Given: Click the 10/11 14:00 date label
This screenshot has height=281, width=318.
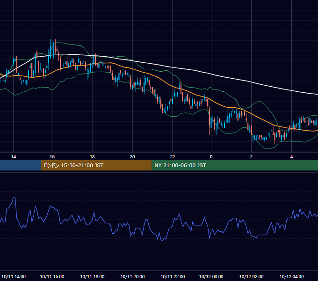Looking at the screenshot, I should click(x=14, y=276).
